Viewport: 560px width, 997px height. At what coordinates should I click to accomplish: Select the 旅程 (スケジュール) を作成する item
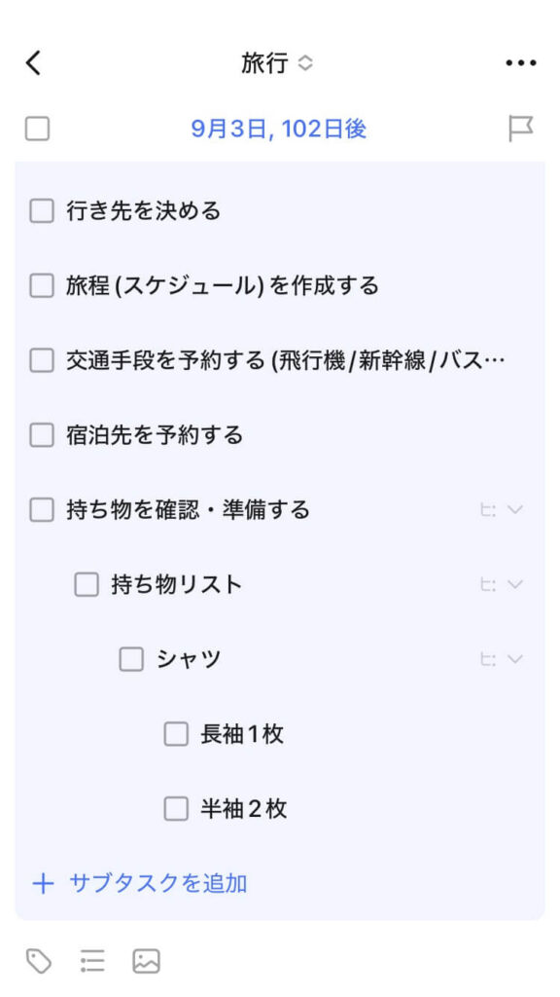click(223, 285)
